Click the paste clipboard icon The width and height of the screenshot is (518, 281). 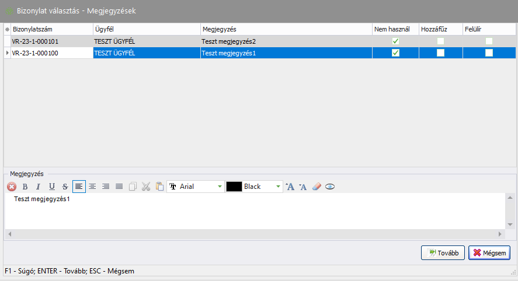(x=159, y=187)
